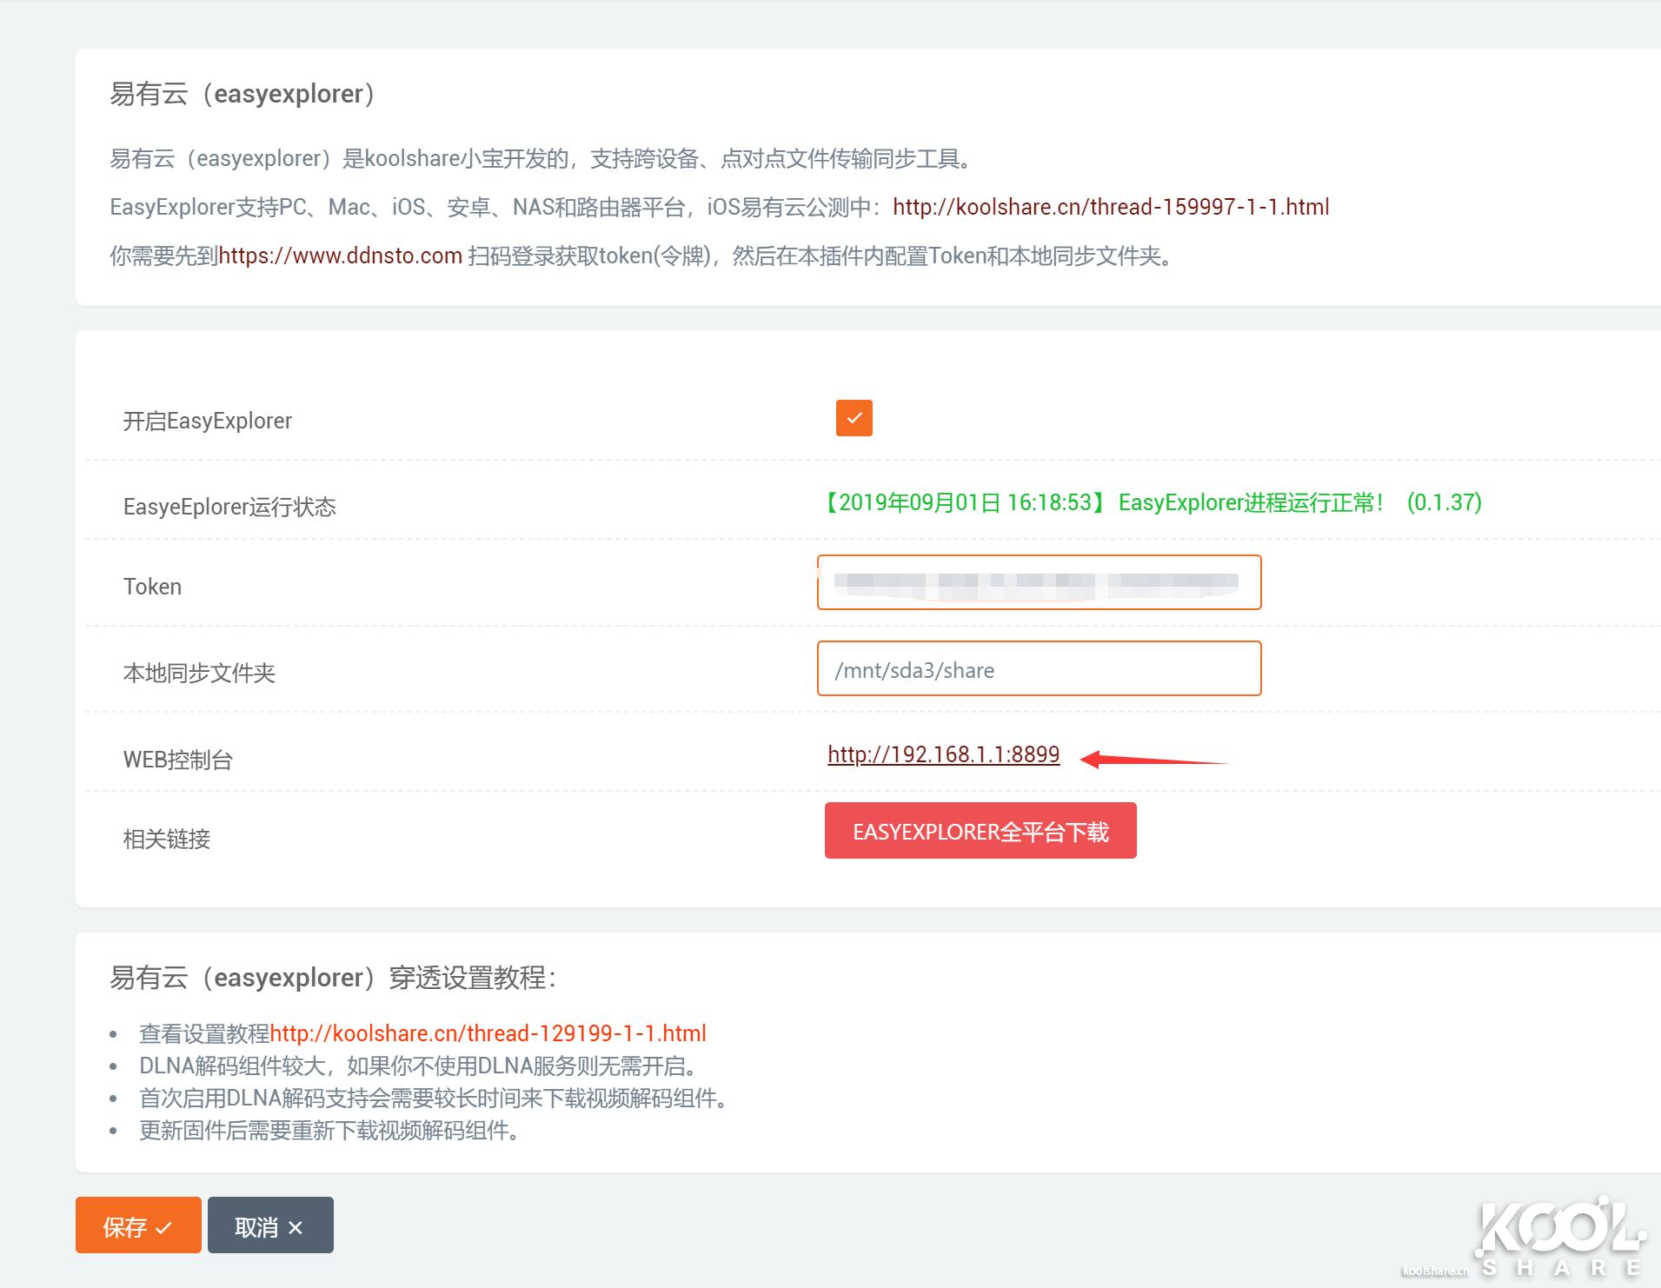Click the 相关链接 row label
The height and width of the screenshot is (1288, 1661).
click(166, 840)
